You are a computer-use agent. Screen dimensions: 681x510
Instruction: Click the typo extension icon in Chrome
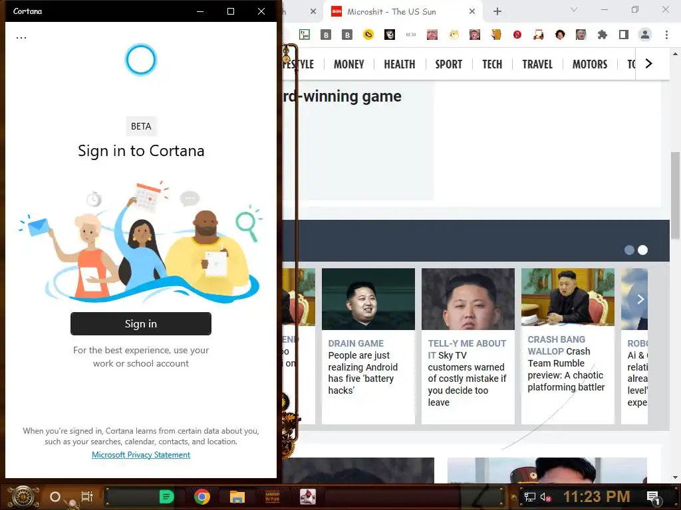pos(305,35)
